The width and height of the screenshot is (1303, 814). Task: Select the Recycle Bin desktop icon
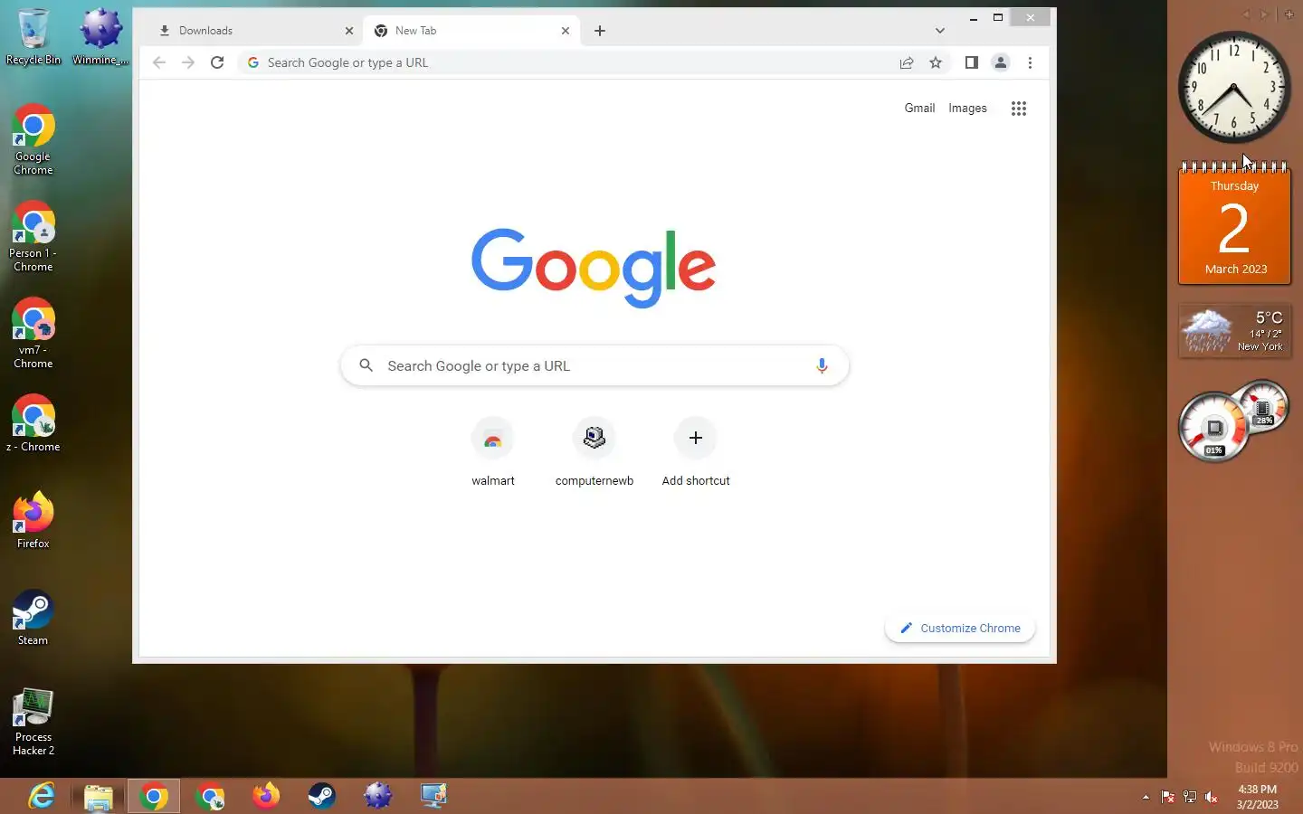coord(33,38)
